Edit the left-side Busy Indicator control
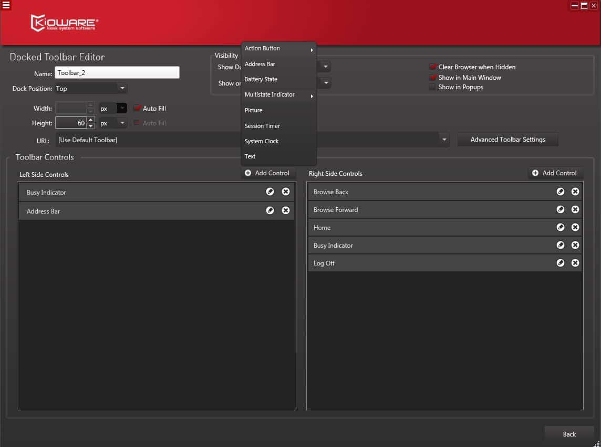This screenshot has height=447, width=601. click(270, 192)
